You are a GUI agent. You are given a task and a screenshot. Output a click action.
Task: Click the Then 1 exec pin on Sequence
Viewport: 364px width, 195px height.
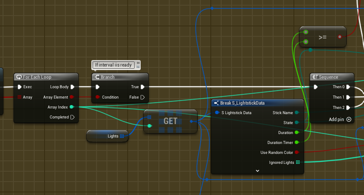point(348,97)
